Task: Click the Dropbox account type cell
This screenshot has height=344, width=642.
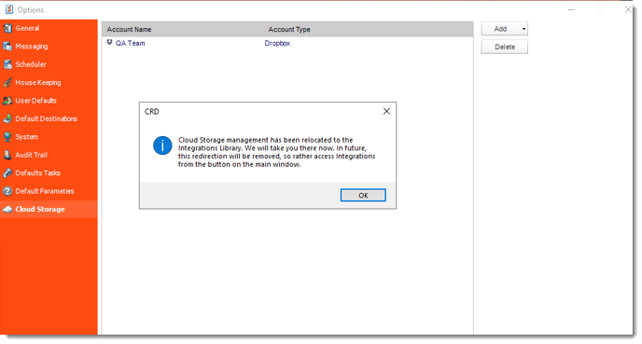Action: pos(277,43)
